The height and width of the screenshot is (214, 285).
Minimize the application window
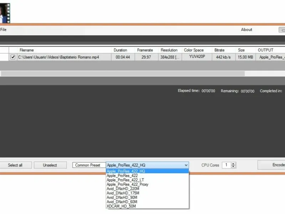[x=282, y=30]
